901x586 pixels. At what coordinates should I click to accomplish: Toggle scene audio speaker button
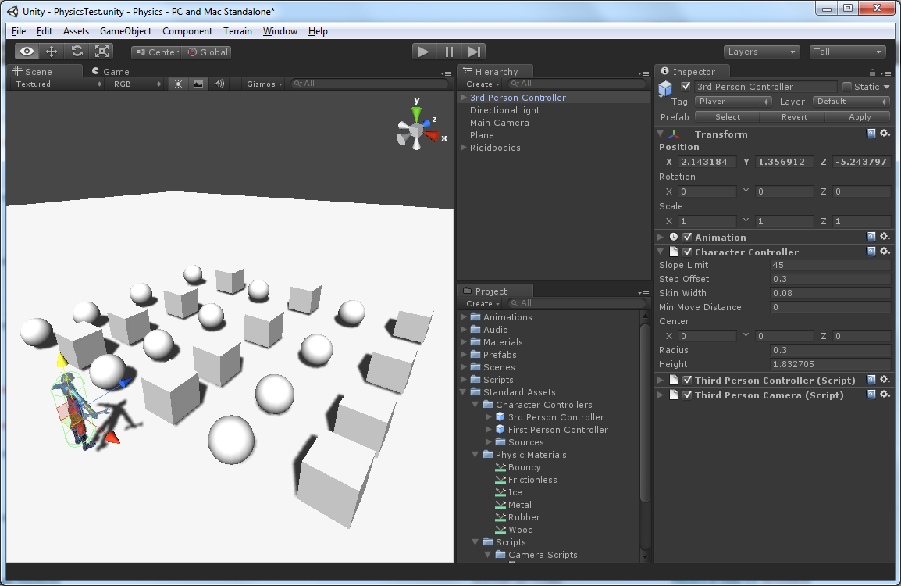[219, 84]
